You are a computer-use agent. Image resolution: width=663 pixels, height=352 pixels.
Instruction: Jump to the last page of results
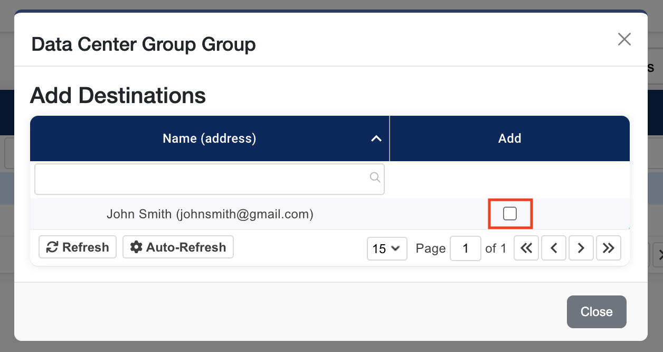pos(609,248)
